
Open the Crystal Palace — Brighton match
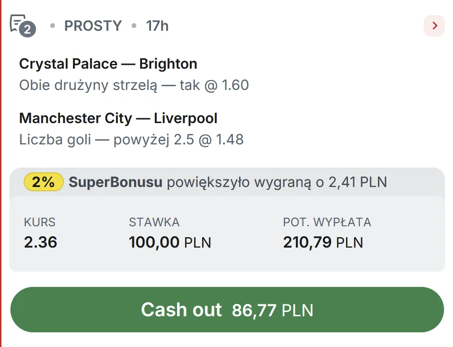pyautogui.click(x=108, y=64)
